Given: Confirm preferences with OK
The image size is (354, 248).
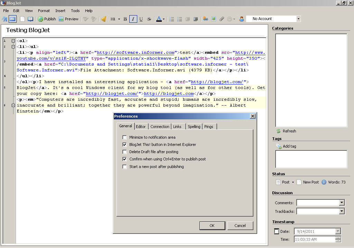Looking at the screenshot, I should point(212,226).
